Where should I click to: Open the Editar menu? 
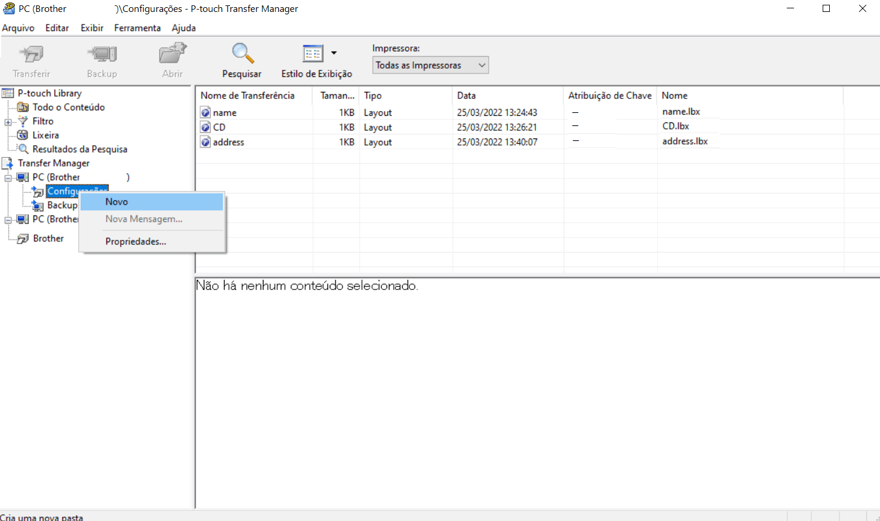(x=57, y=28)
